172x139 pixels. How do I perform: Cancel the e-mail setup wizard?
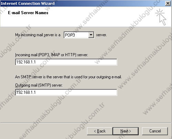coord(155,131)
